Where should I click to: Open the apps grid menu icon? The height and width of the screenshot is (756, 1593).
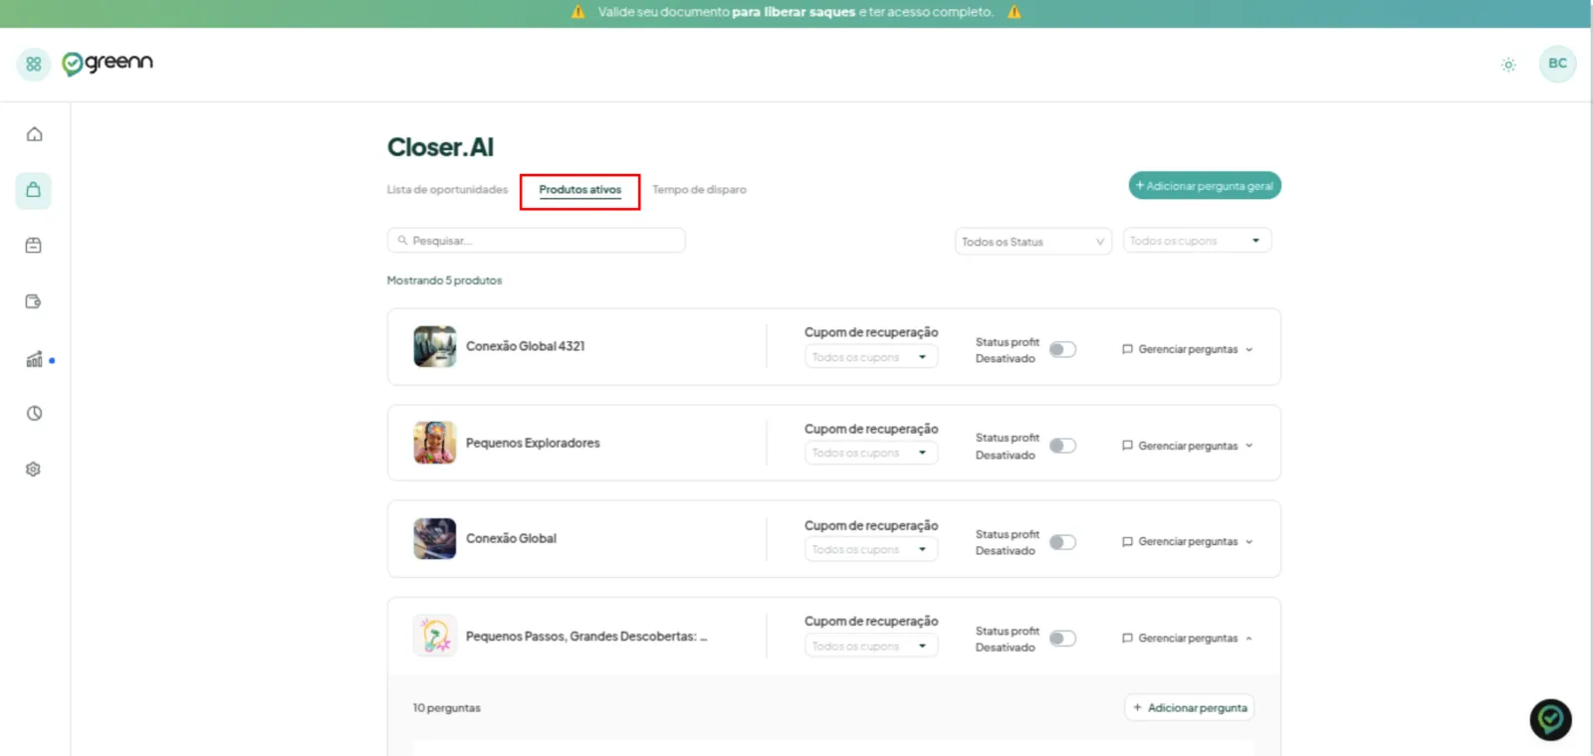tap(34, 64)
